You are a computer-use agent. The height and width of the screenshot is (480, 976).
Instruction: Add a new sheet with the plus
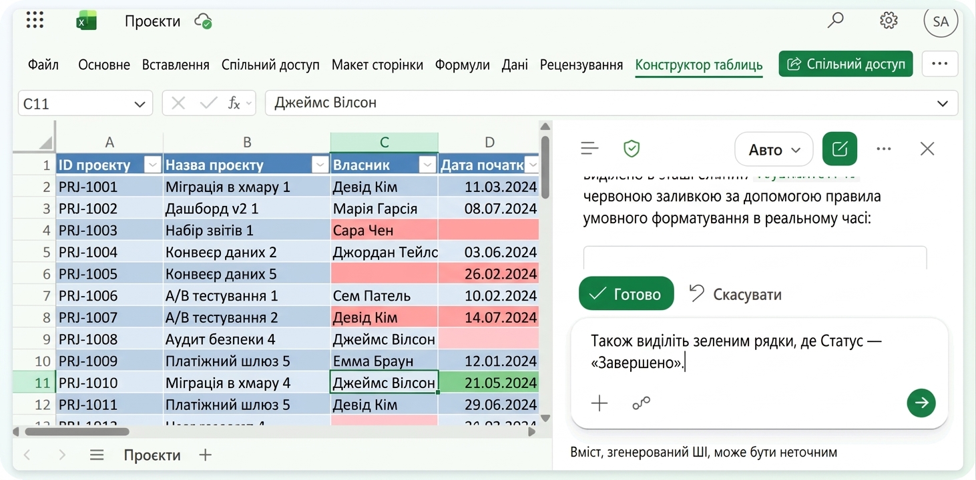tap(206, 455)
